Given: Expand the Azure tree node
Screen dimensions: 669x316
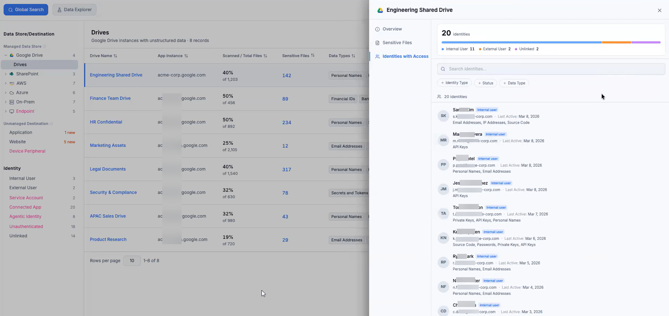Looking at the screenshot, I should (x=6, y=93).
